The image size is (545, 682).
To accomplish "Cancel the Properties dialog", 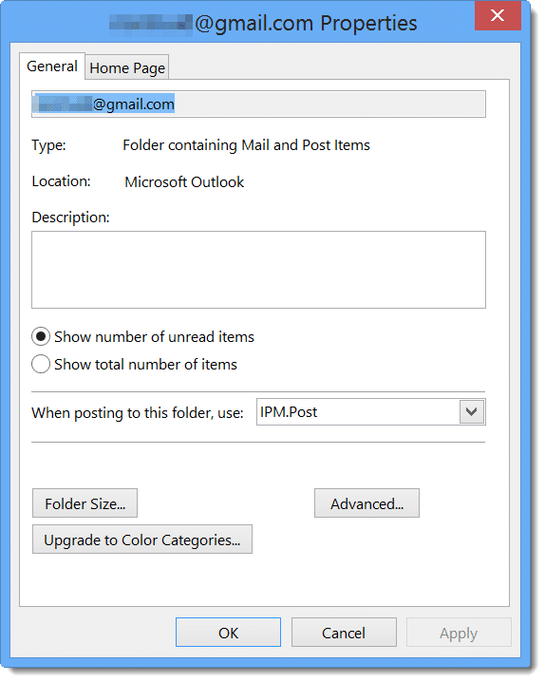I will [344, 633].
